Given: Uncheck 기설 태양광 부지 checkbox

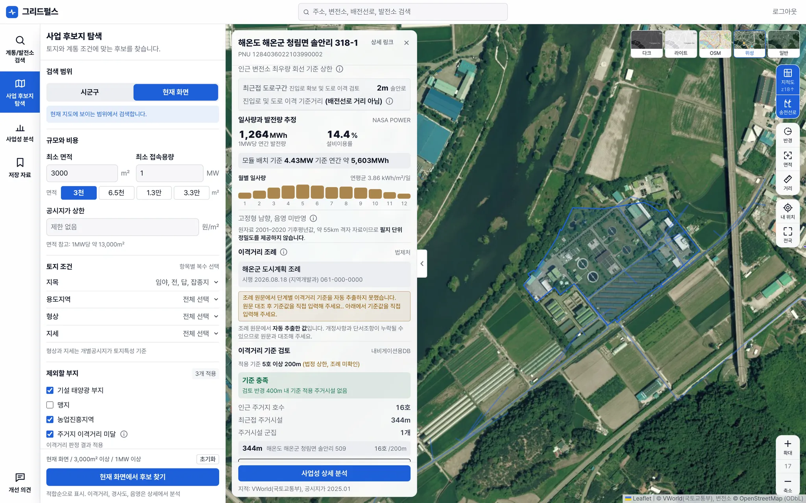Looking at the screenshot, I should [x=50, y=390].
